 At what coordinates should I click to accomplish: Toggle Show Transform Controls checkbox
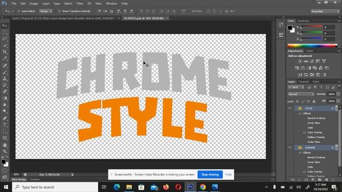[59, 11]
